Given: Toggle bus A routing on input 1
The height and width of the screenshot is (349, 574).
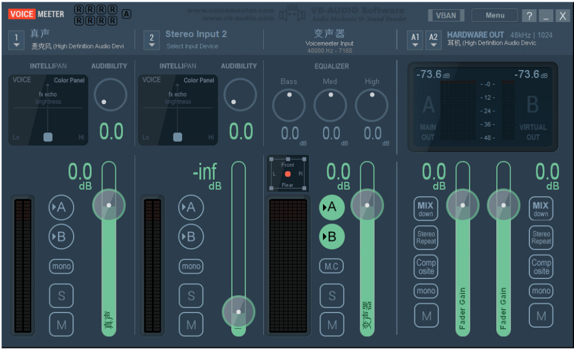Looking at the screenshot, I should pyautogui.click(x=61, y=207).
